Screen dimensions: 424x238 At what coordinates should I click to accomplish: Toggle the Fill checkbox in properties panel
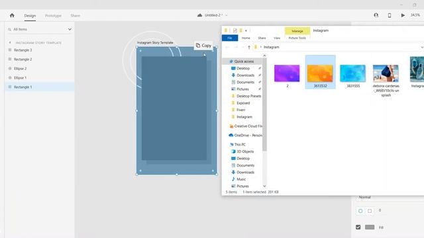[358, 227]
